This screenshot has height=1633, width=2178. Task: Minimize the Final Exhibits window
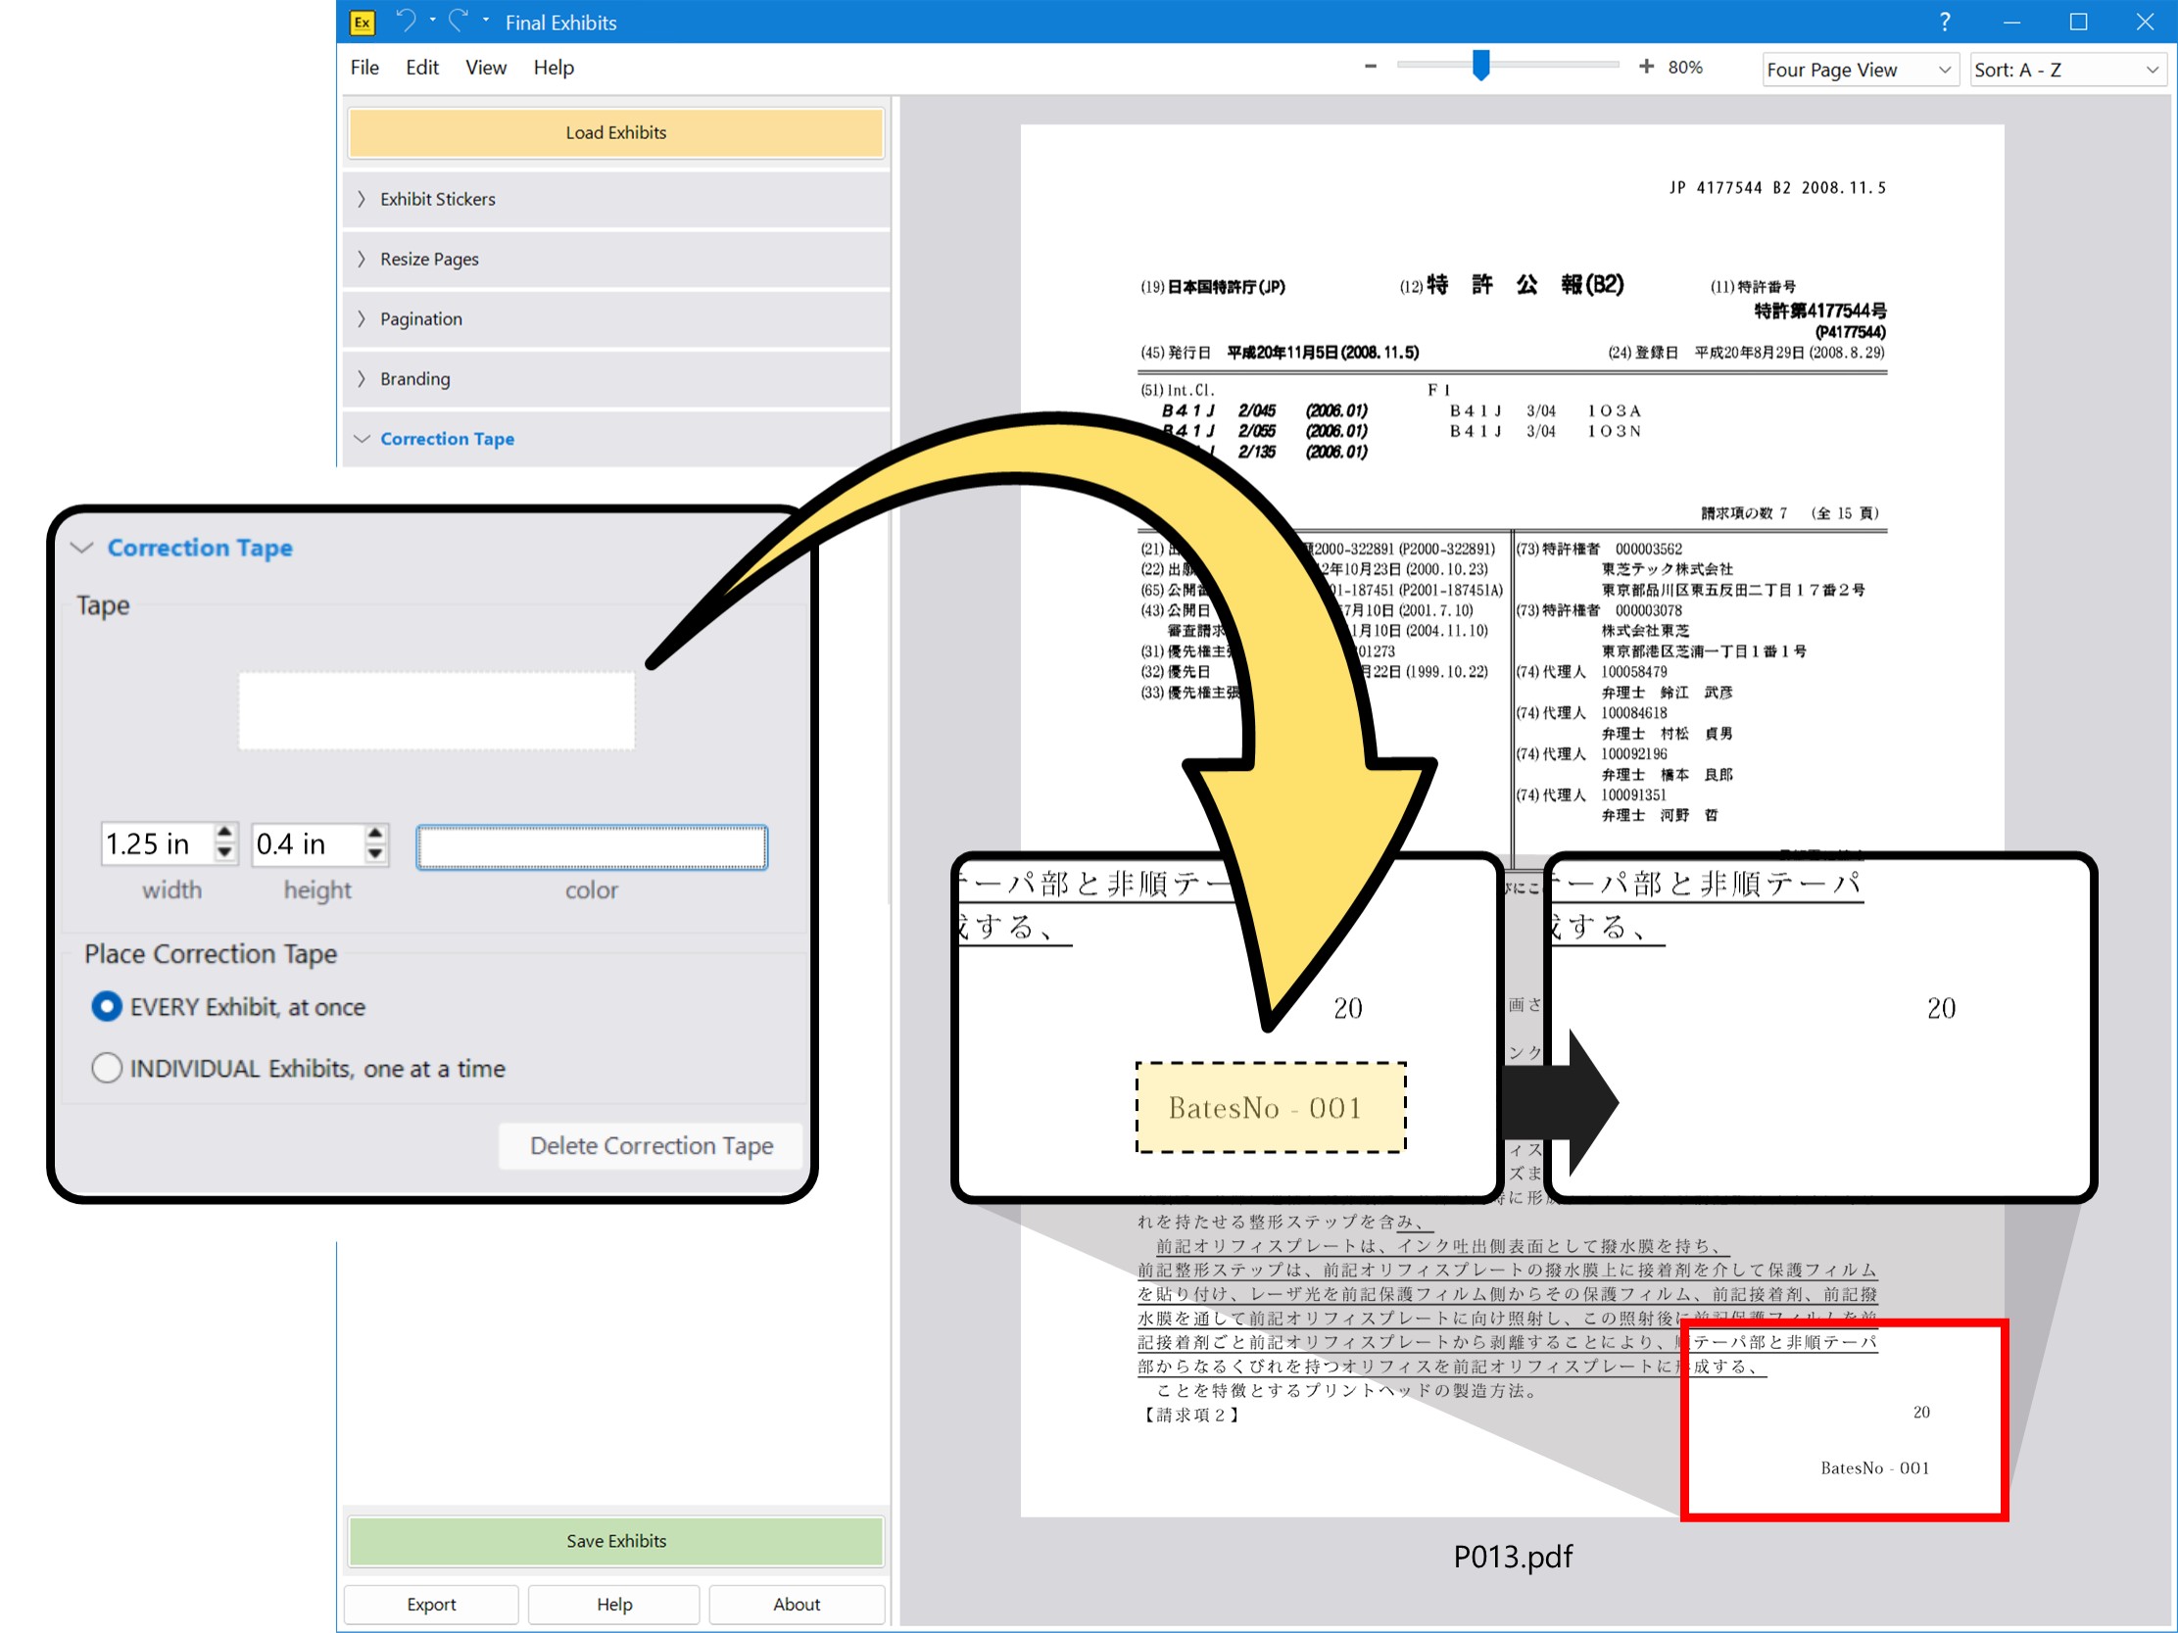pos(2011,22)
